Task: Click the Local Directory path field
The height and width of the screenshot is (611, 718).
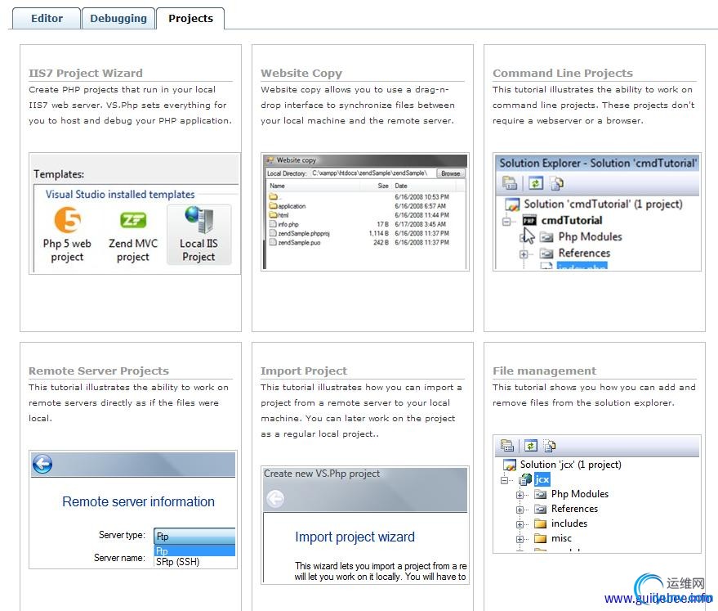Action: (372, 173)
